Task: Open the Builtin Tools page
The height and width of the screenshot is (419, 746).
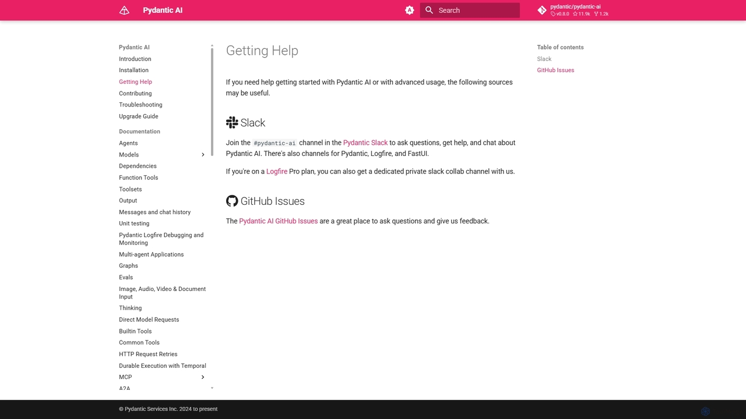Action: tap(135, 331)
